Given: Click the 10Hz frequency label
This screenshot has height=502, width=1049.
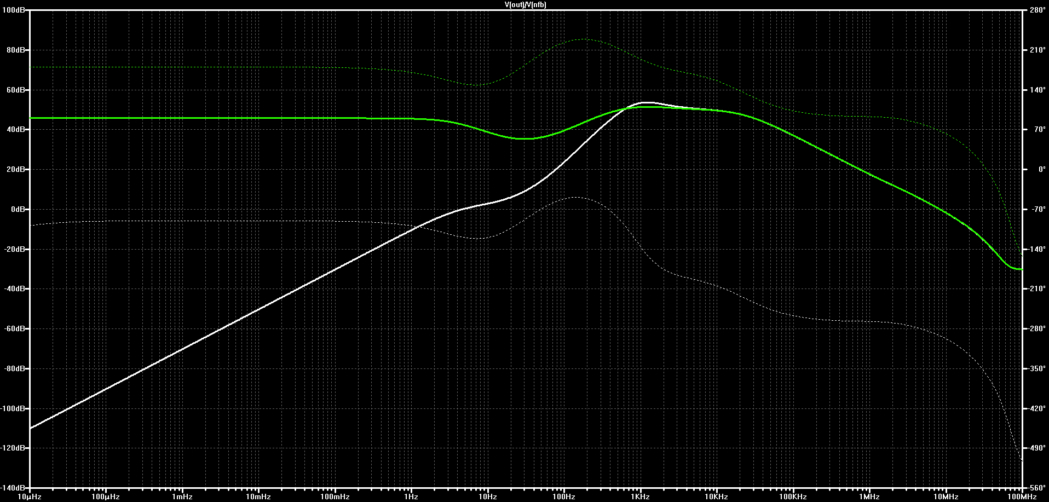Looking at the screenshot, I should pos(487,497).
